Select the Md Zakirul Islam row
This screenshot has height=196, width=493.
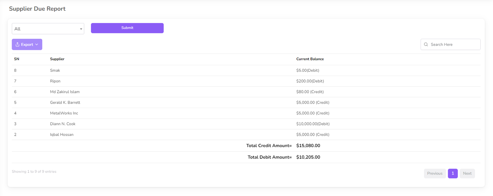tap(65, 92)
